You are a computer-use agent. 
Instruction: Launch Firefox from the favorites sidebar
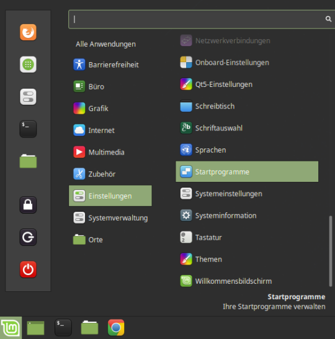click(x=28, y=32)
